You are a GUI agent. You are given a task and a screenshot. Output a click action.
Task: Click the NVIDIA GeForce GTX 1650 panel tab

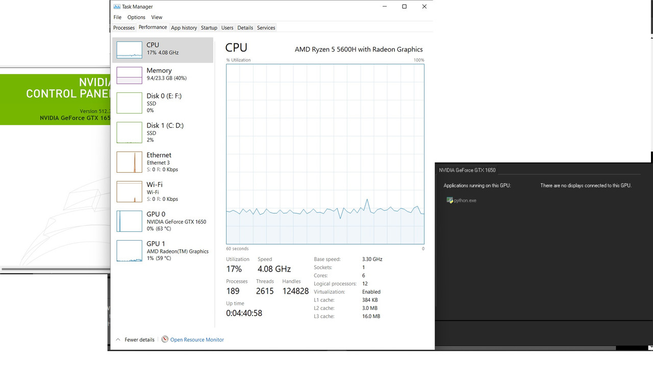(467, 170)
